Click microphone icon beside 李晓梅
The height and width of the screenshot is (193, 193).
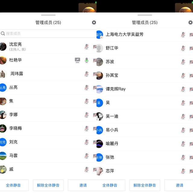(x=87, y=129)
